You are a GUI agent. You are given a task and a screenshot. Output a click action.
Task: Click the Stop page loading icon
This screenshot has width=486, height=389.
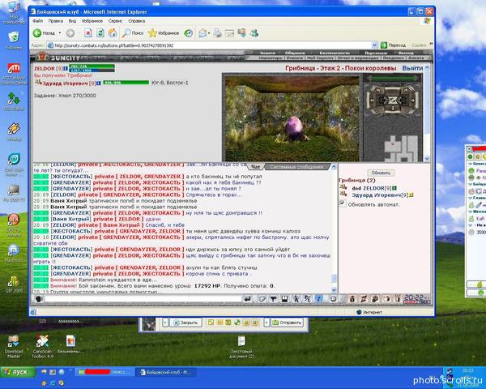(x=88, y=33)
